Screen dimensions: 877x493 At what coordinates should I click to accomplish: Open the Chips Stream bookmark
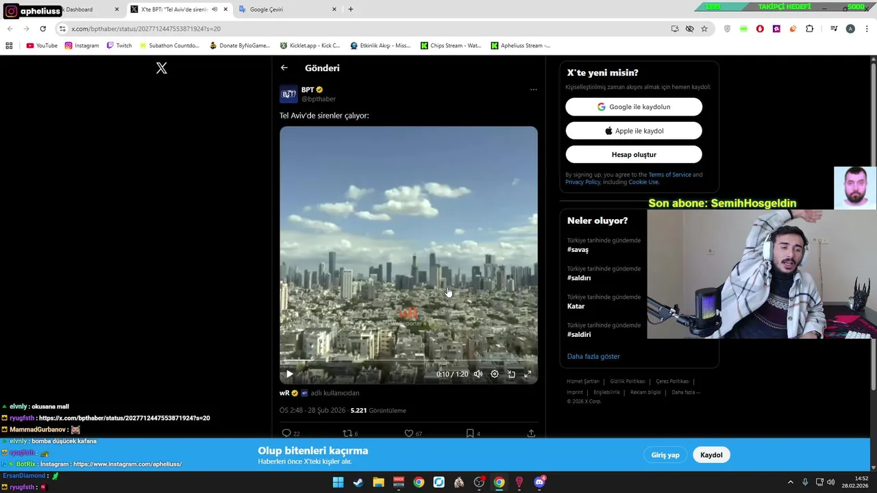(x=451, y=46)
